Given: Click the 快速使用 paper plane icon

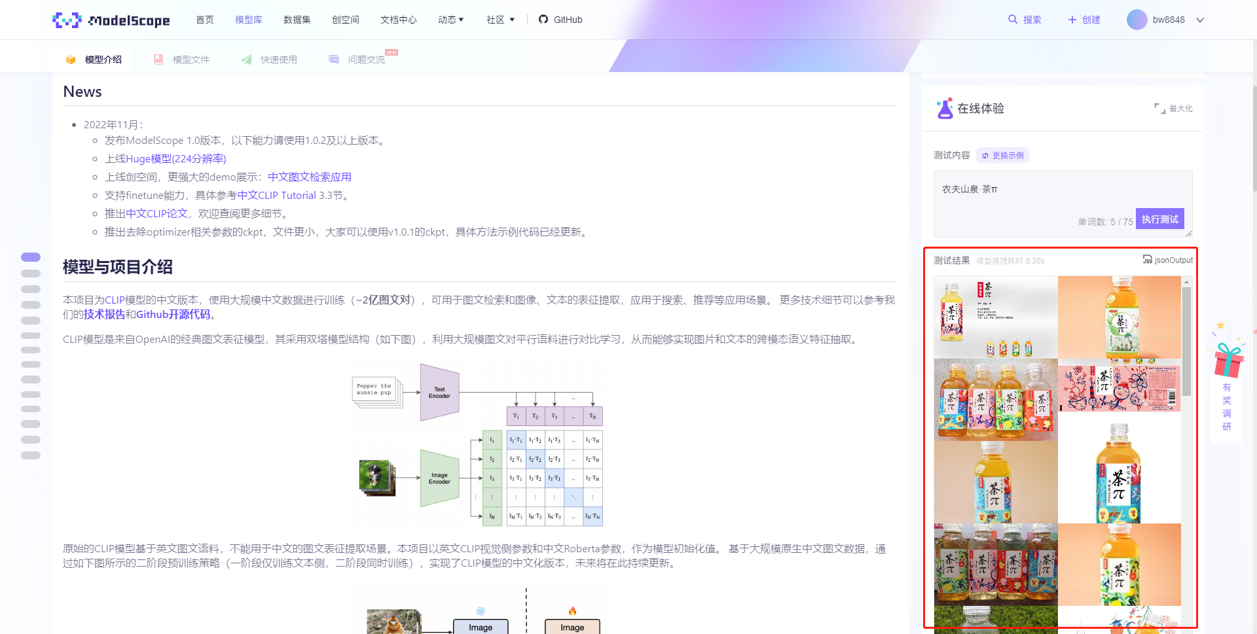Looking at the screenshot, I should tap(246, 60).
